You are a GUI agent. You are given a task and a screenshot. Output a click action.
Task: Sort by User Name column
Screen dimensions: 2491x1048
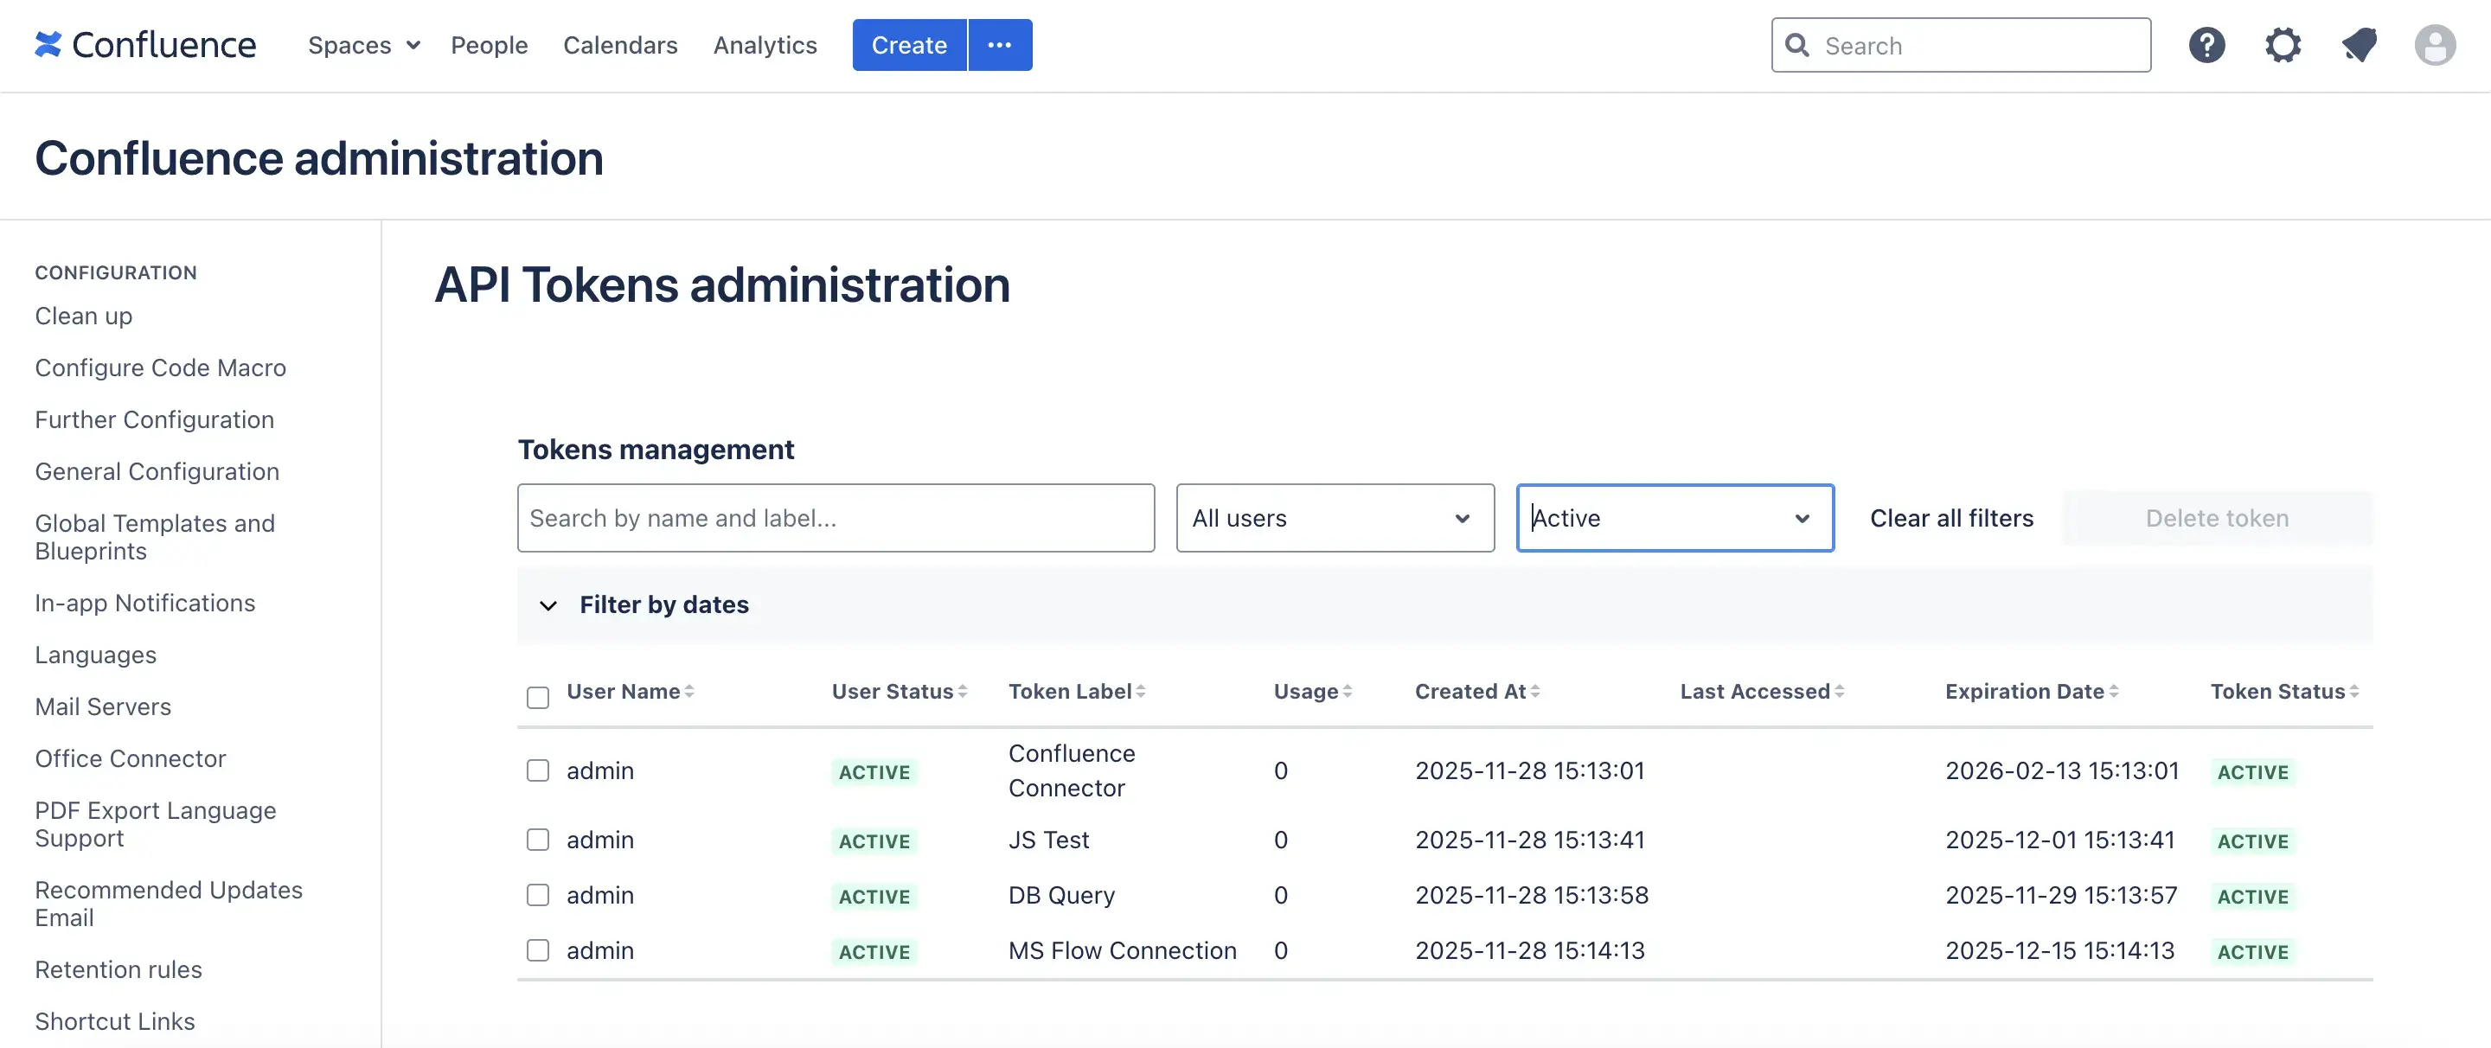[631, 691]
